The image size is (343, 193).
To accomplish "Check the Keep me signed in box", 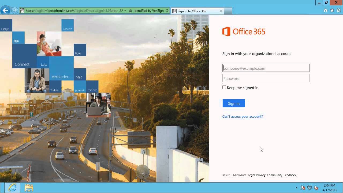I will pyautogui.click(x=224, y=87).
